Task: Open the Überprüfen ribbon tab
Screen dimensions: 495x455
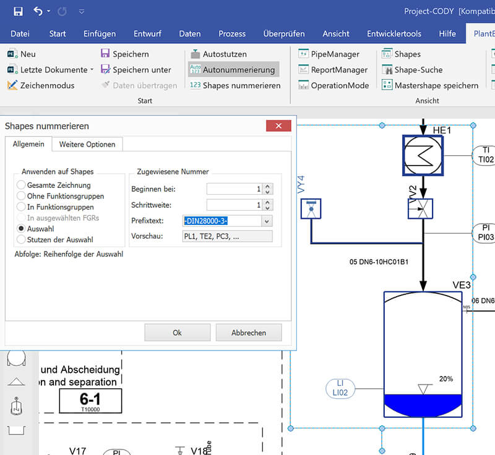Action: [284, 34]
